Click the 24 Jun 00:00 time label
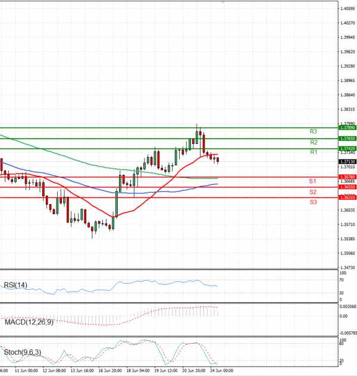 pos(222,371)
